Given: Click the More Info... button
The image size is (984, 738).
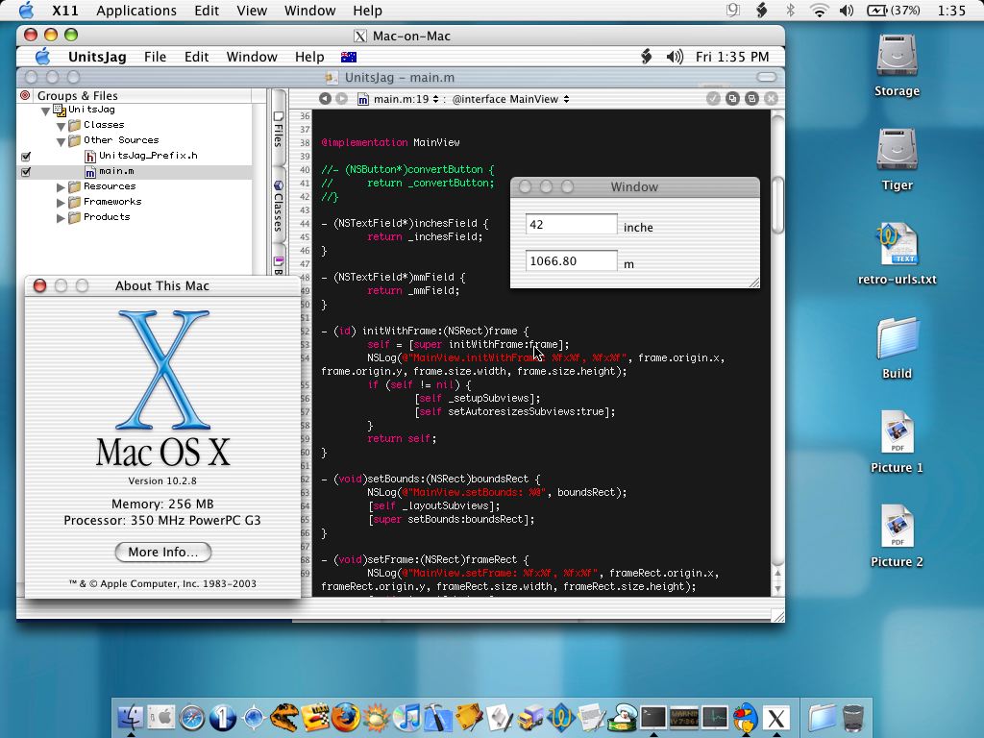Looking at the screenshot, I should (x=162, y=552).
